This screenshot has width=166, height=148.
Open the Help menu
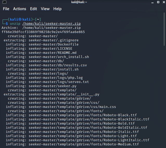click(x=58, y=9)
